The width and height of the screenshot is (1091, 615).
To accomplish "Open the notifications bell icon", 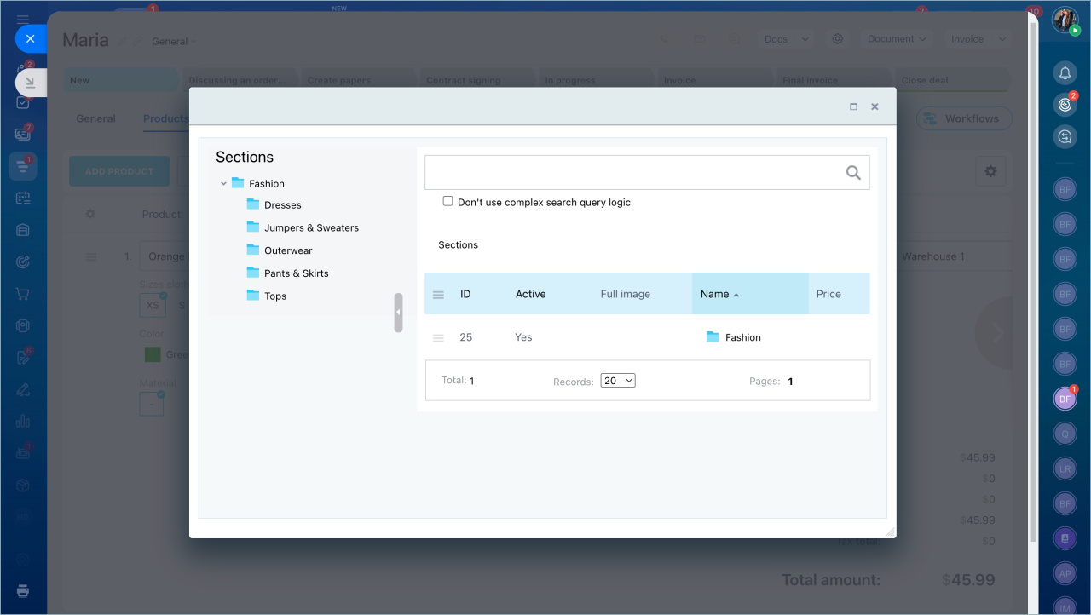I will [1065, 72].
